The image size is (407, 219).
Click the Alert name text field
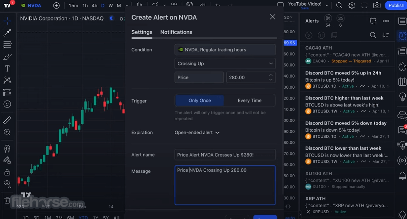225,155
